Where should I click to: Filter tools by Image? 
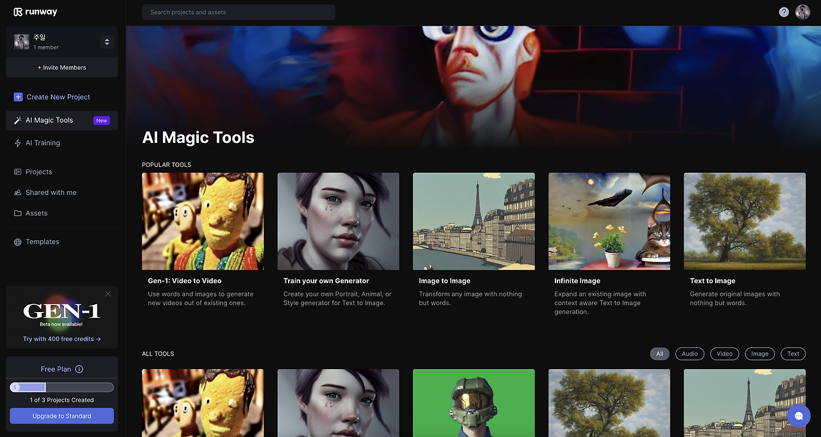759,354
